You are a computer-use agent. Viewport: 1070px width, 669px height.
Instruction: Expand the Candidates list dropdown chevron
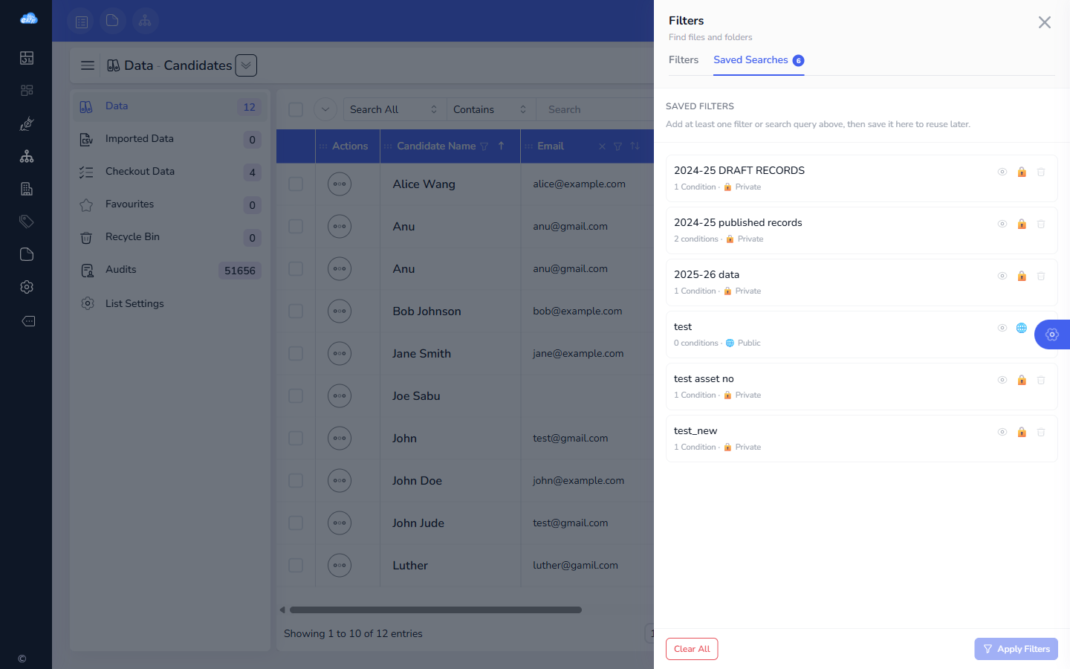246,65
